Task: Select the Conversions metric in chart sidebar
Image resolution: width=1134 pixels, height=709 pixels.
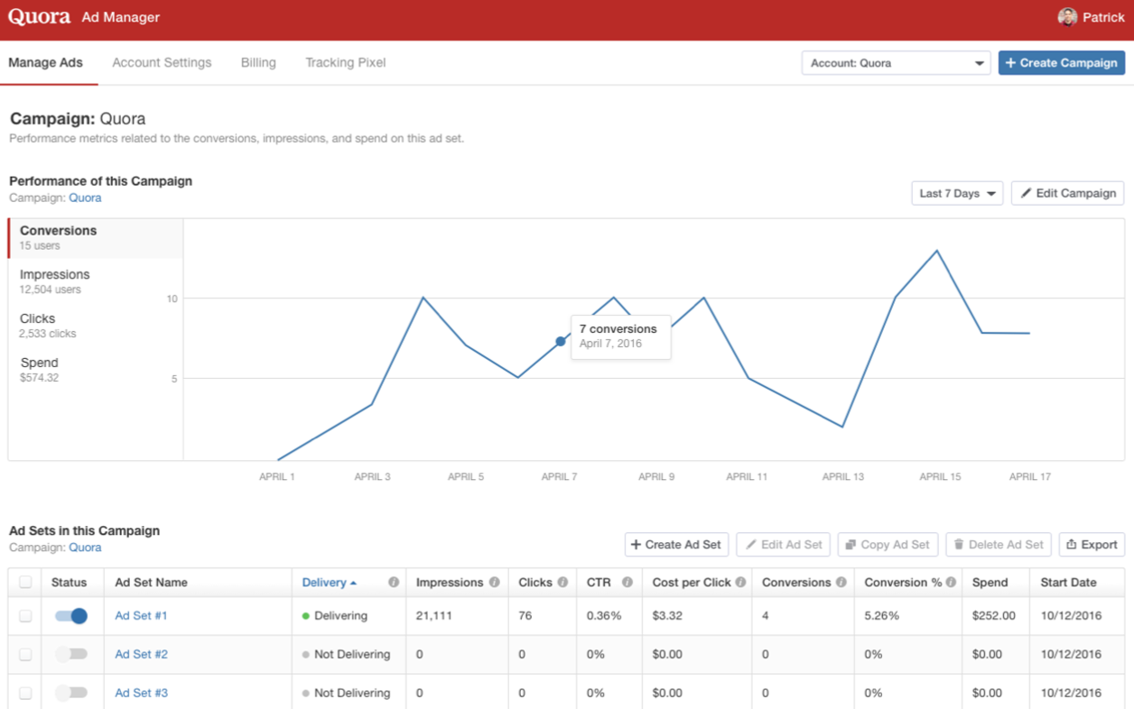Action: [x=96, y=237]
